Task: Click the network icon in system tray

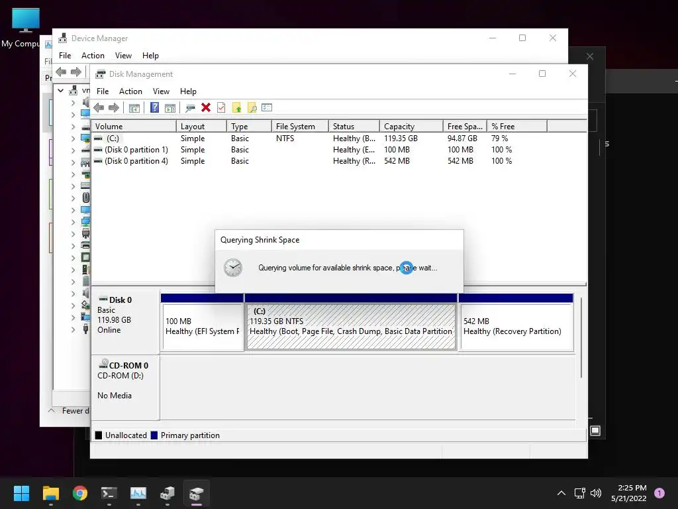Action: tap(579, 493)
